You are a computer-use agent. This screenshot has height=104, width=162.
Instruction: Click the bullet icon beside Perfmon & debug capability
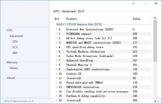(56, 96)
